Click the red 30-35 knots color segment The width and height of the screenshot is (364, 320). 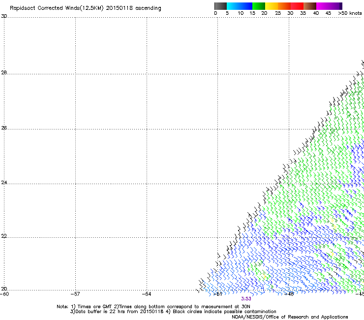tap(297, 6)
